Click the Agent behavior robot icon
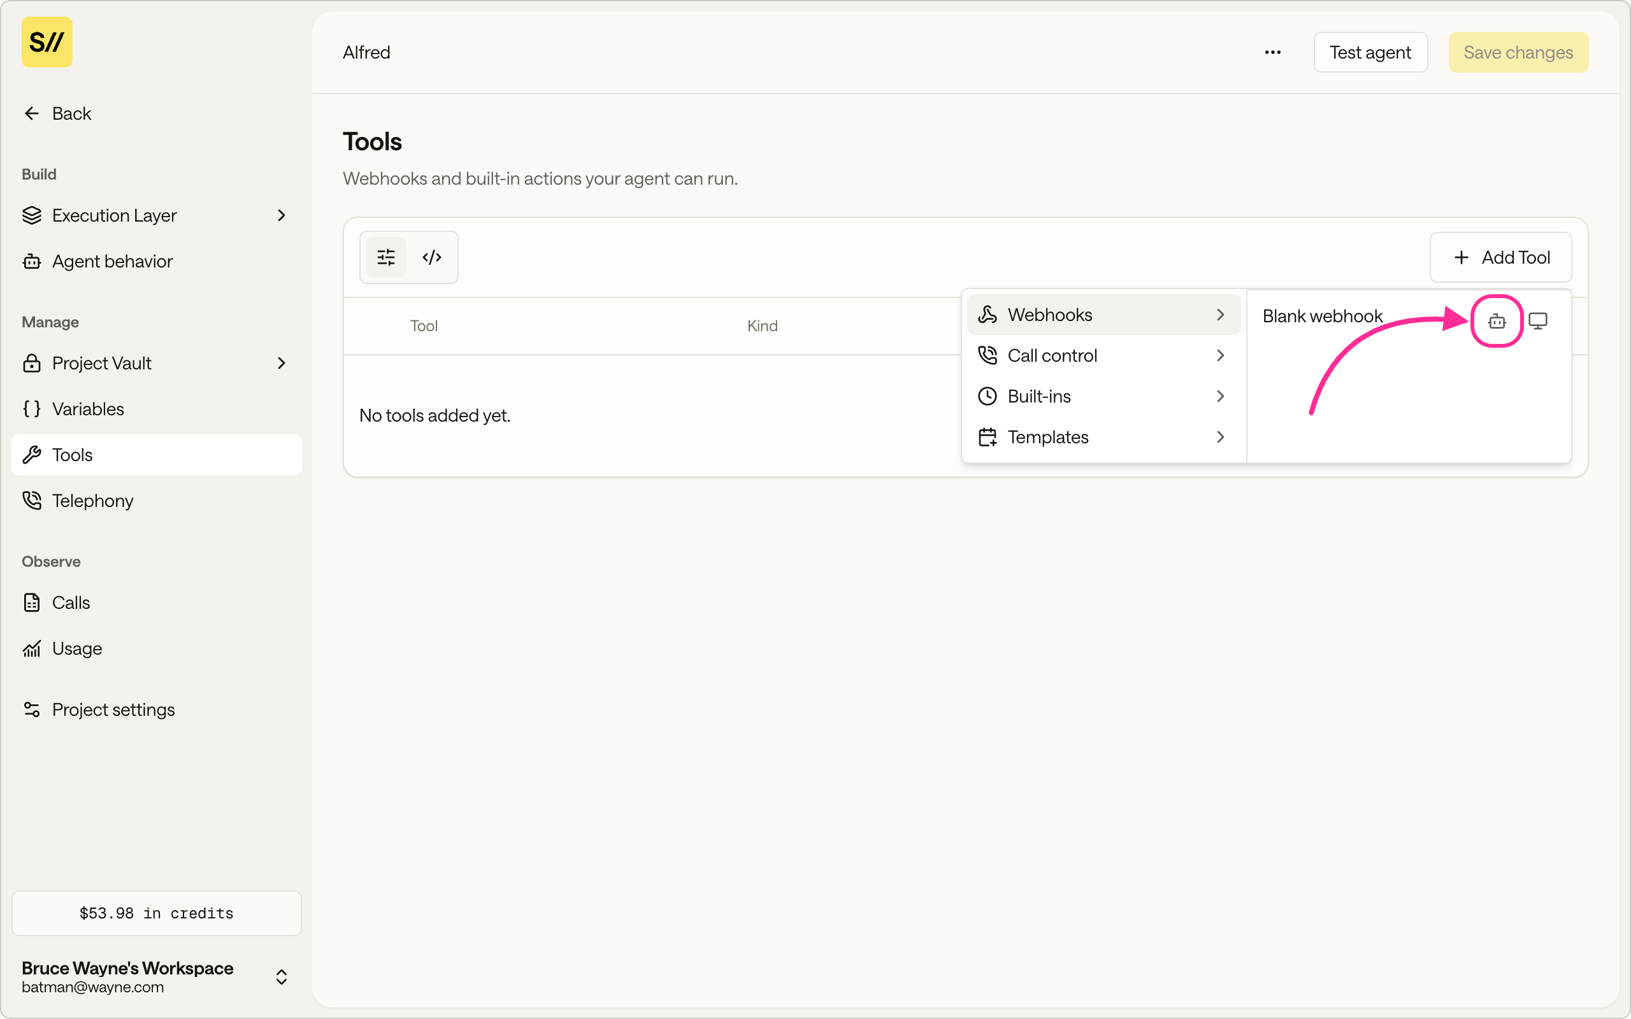The height and width of the screenshot is (1019, 1631). [32, 261]
